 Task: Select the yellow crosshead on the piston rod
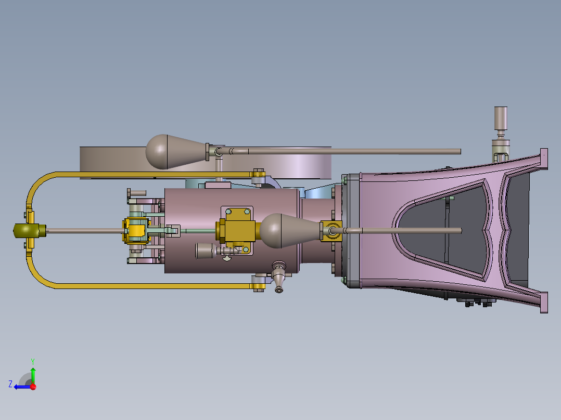[136, 231]
